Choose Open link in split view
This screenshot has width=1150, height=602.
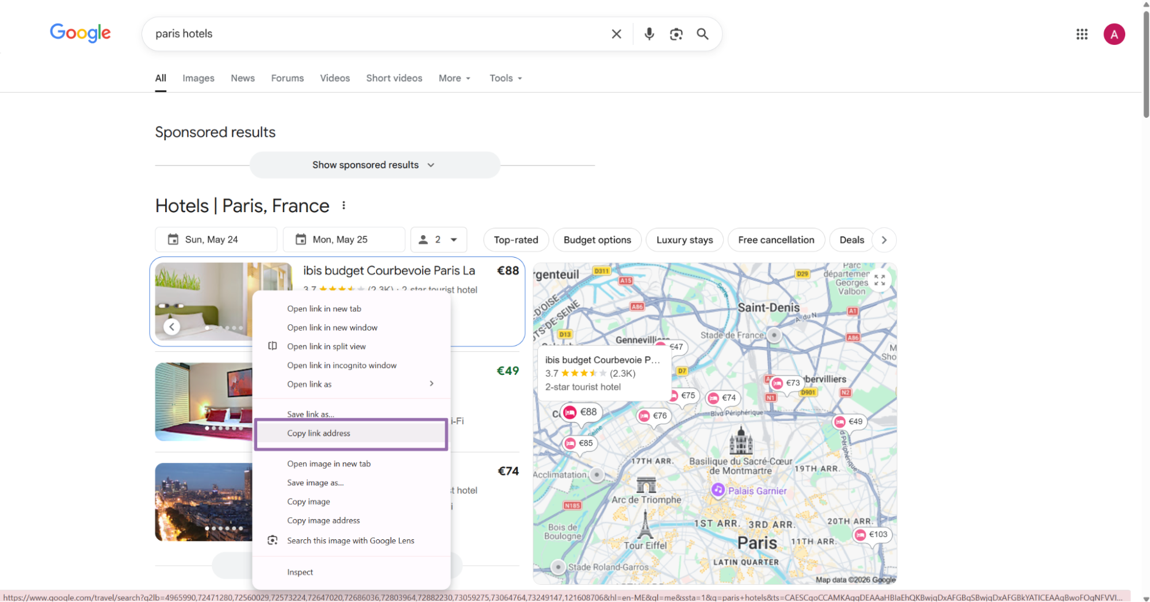[352, 346]
